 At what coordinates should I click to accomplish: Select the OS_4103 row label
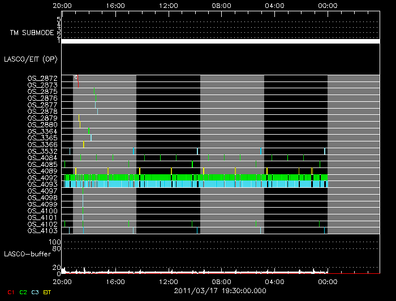[x=42, y=231]
